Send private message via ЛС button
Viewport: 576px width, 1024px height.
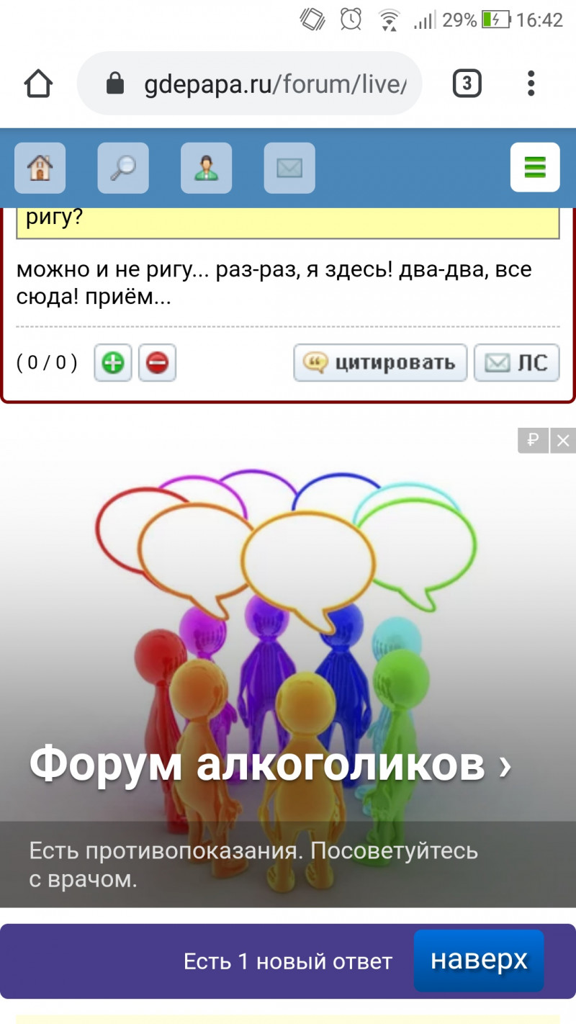click(x=517, y=363)
